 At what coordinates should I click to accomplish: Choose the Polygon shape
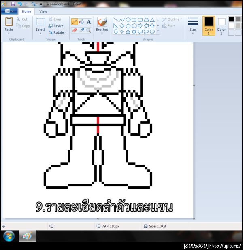click(146, 20)
